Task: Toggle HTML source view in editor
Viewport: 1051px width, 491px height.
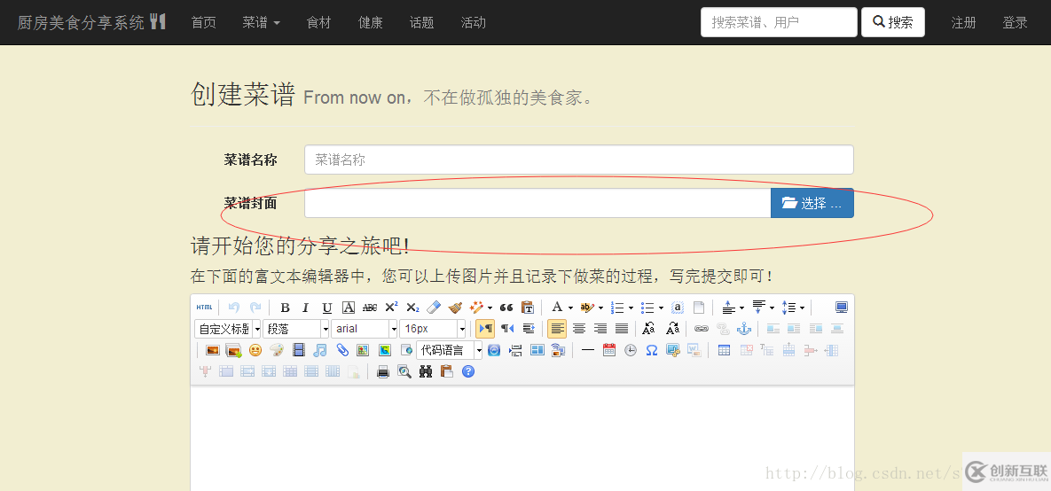Action: tap(204, 308)
